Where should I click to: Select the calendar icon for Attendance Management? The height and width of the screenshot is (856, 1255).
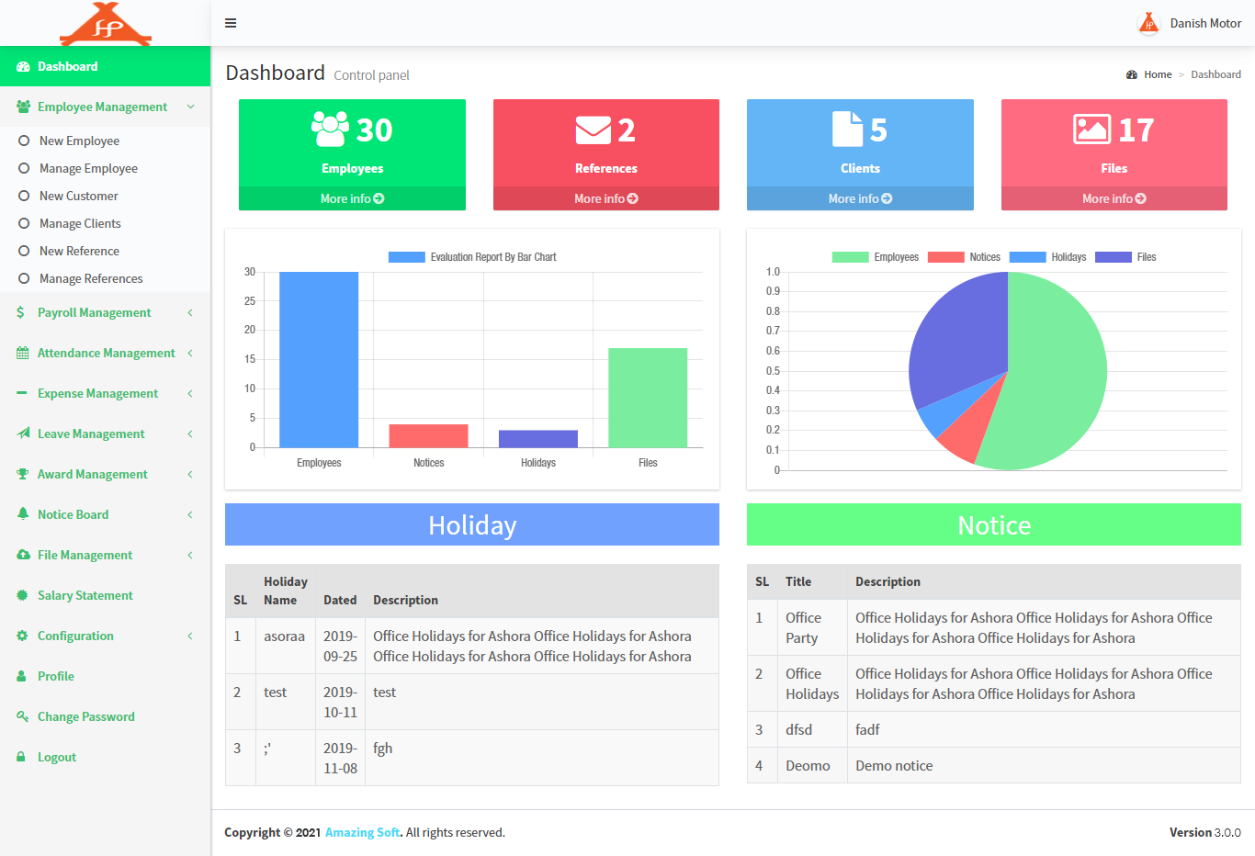coord(20,353)
